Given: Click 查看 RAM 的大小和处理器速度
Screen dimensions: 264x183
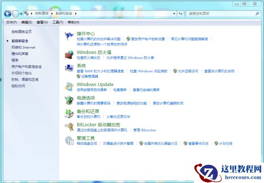Looking at the screenshot, I should (x=101, y=71).
